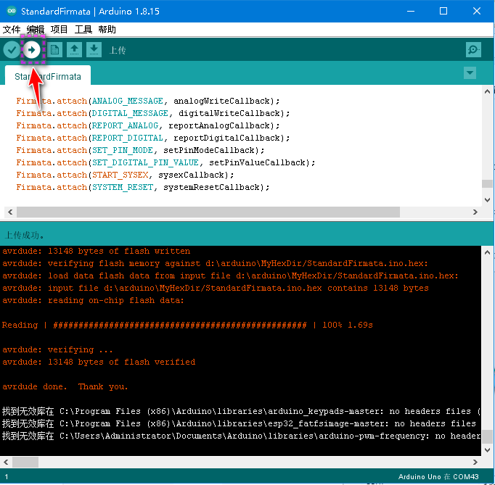Click the editor vertical scrollbar down arrow
The width and height of the screenshot is (495, 485).
tap(487, 200)
